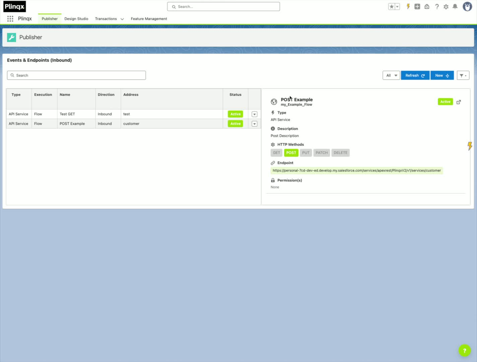This screenshot has height=362, width=477.
Task: Open the user profile avatar
Action: tap(467, 6)
